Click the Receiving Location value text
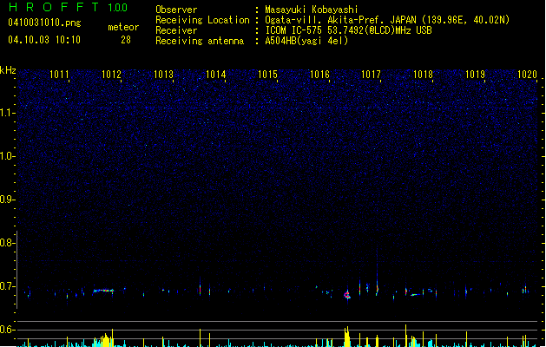The image size is (546, 347). click(387, 20)
